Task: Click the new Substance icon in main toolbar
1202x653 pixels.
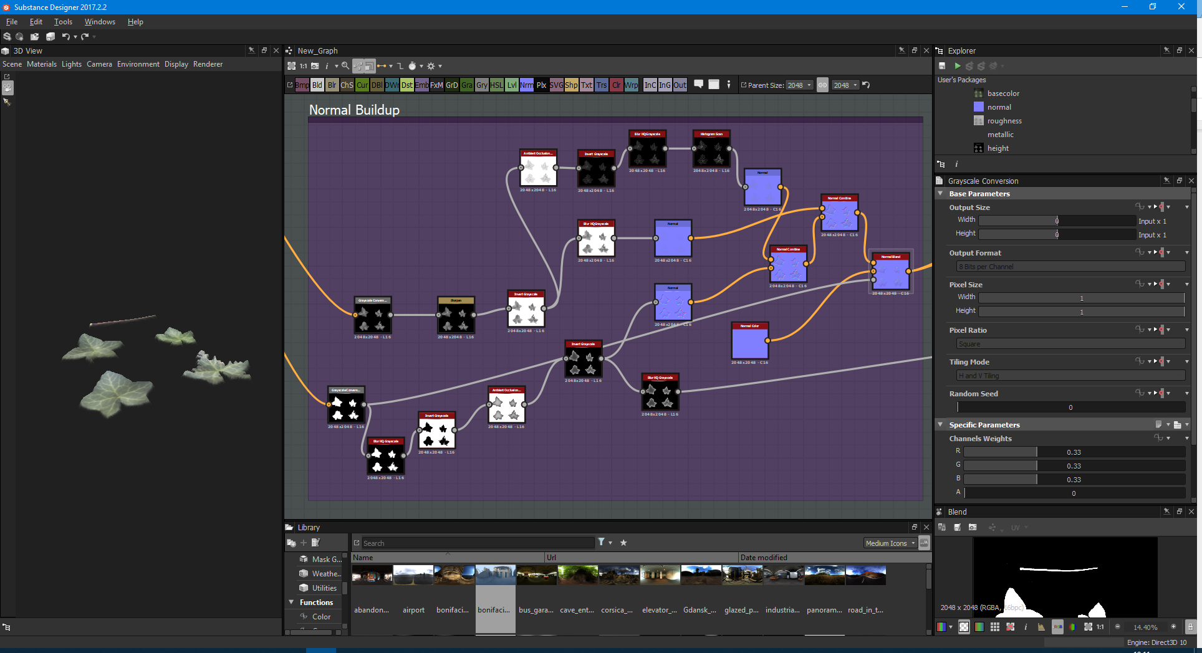Action: point(7,37)
